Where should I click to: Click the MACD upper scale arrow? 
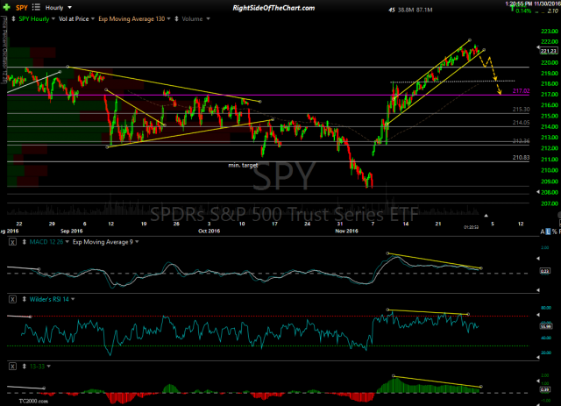pyautogui.click(x=538, y=258)
